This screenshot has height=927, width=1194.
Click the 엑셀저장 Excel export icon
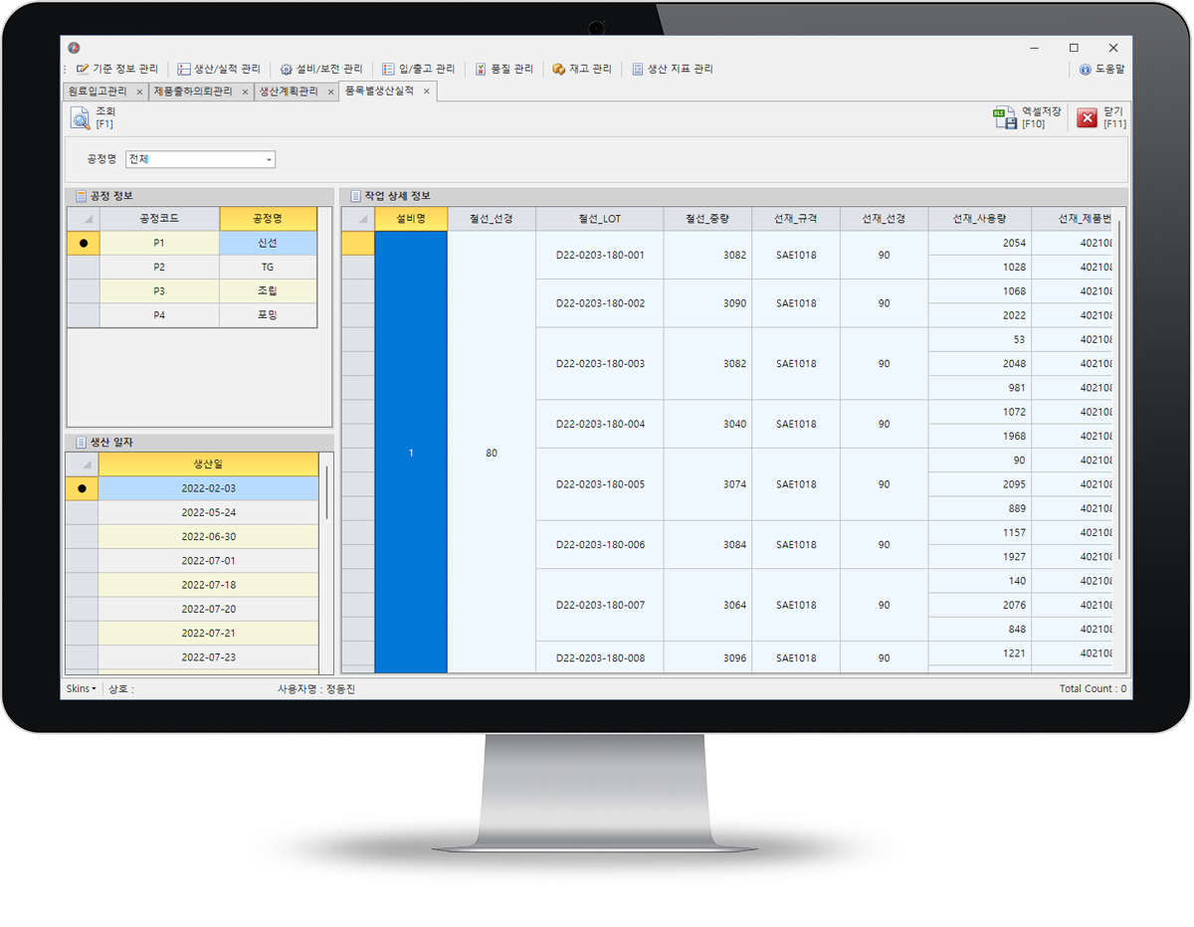[1003, 118]
